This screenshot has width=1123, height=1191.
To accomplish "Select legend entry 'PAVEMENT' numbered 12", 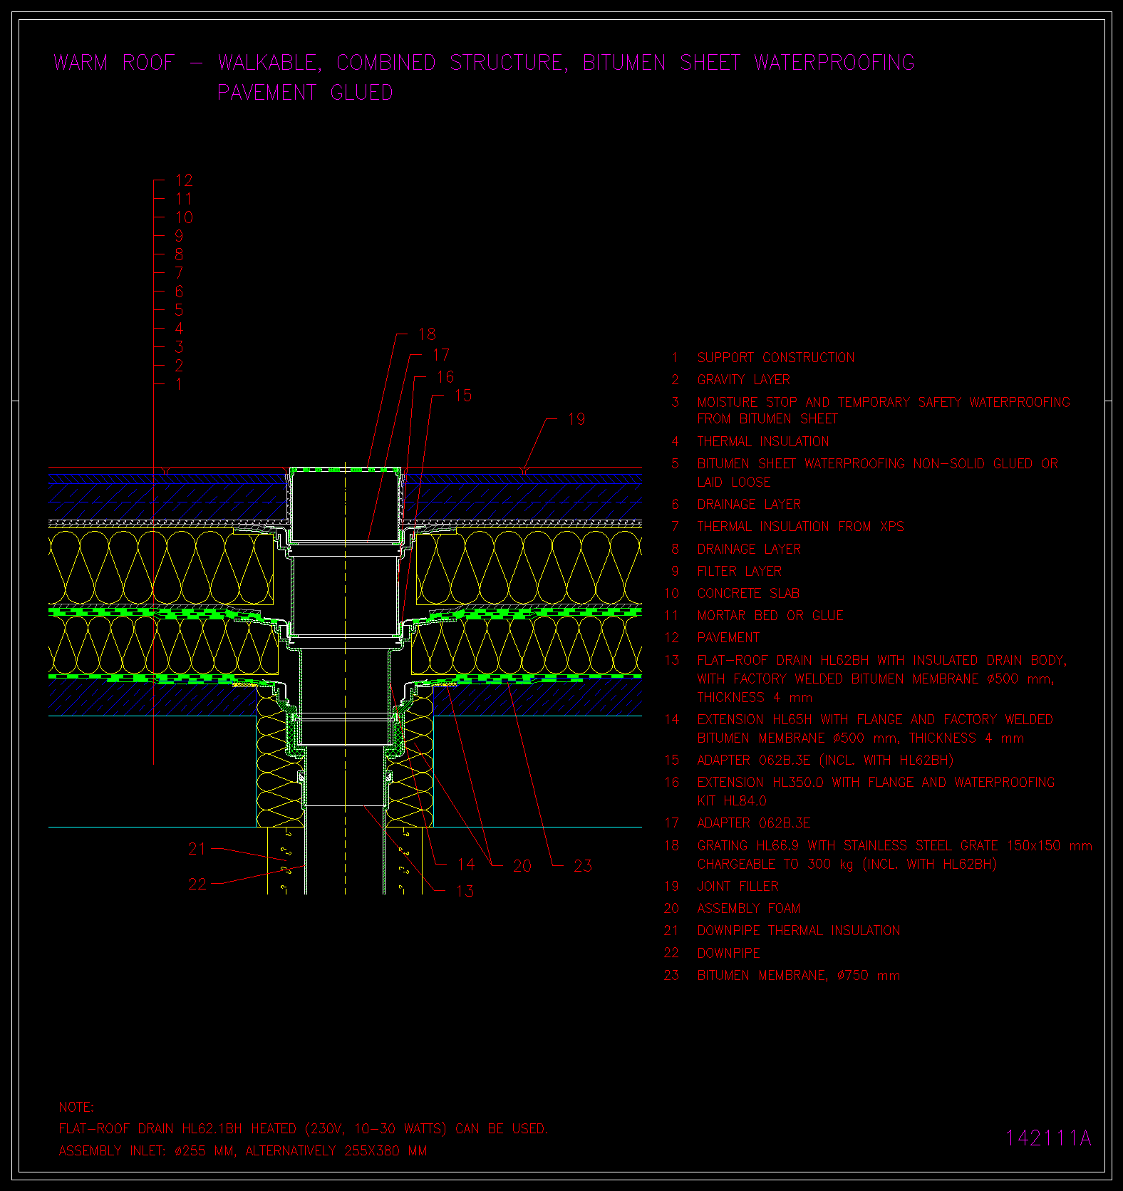I will tap(728, 638).
